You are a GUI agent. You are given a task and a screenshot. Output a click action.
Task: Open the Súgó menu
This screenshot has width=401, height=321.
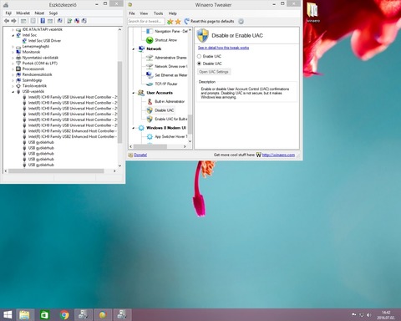[53, 13]
